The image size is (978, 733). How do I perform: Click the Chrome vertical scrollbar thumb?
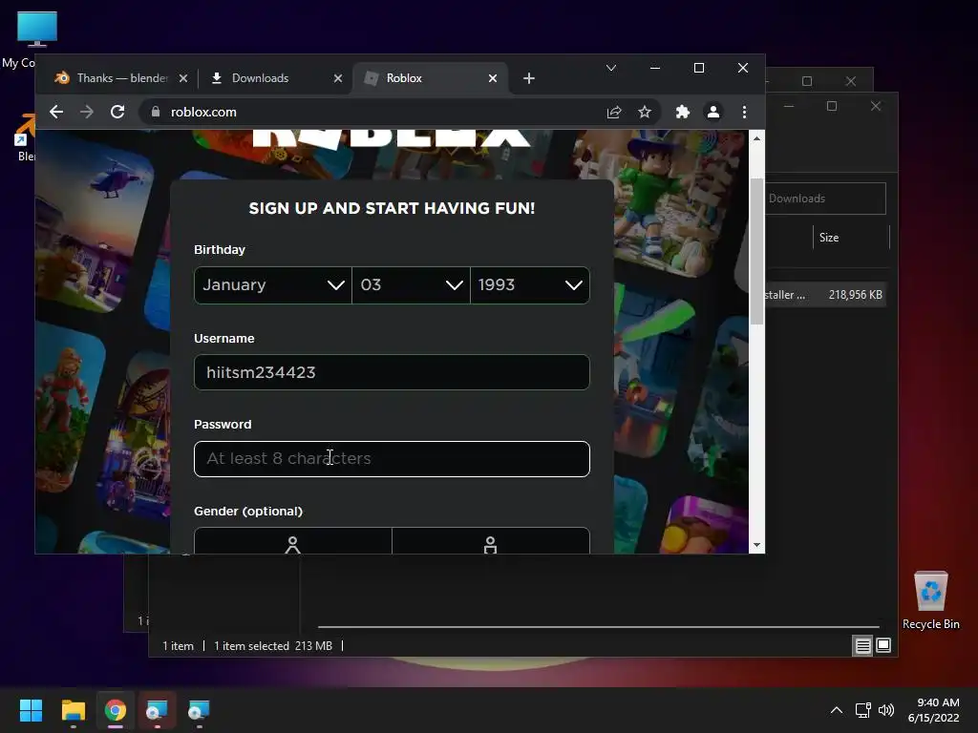pyautogui.click(x=756, y=251)
